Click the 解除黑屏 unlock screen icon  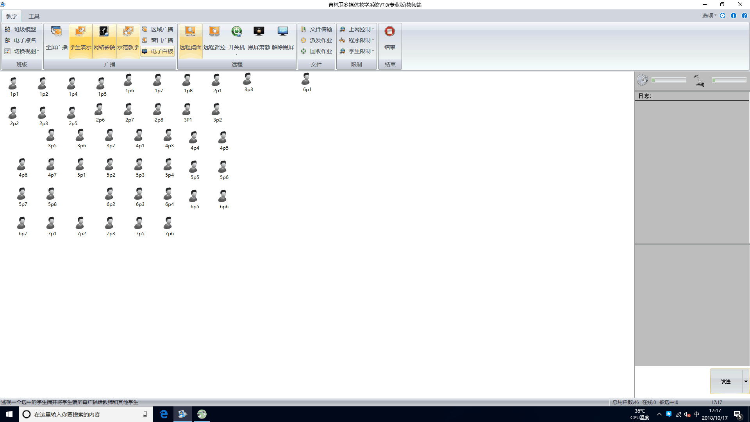283,31
